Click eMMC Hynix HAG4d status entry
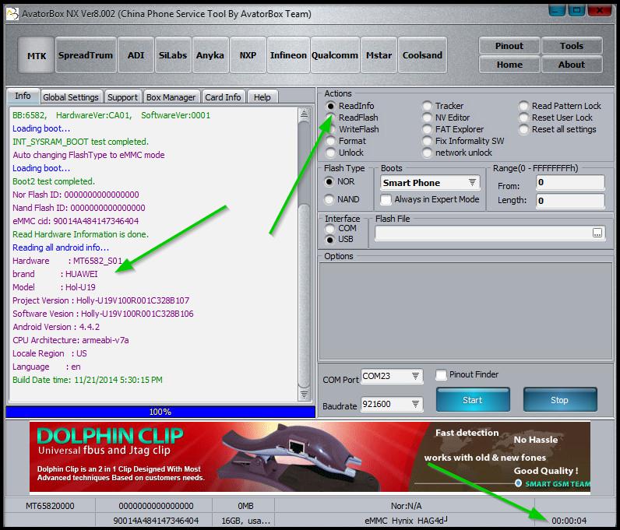The height and width of the screenshot is (530, 620). [x=406, y=521]
